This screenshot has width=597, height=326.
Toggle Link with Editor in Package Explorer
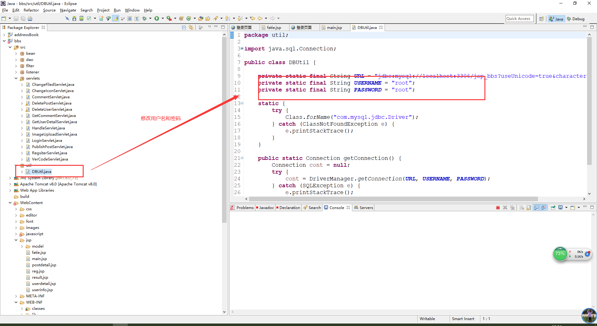pyautogui.click(x=191, y=27)
